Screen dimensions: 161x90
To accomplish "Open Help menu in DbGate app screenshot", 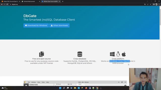I will [x=48, y=82].
